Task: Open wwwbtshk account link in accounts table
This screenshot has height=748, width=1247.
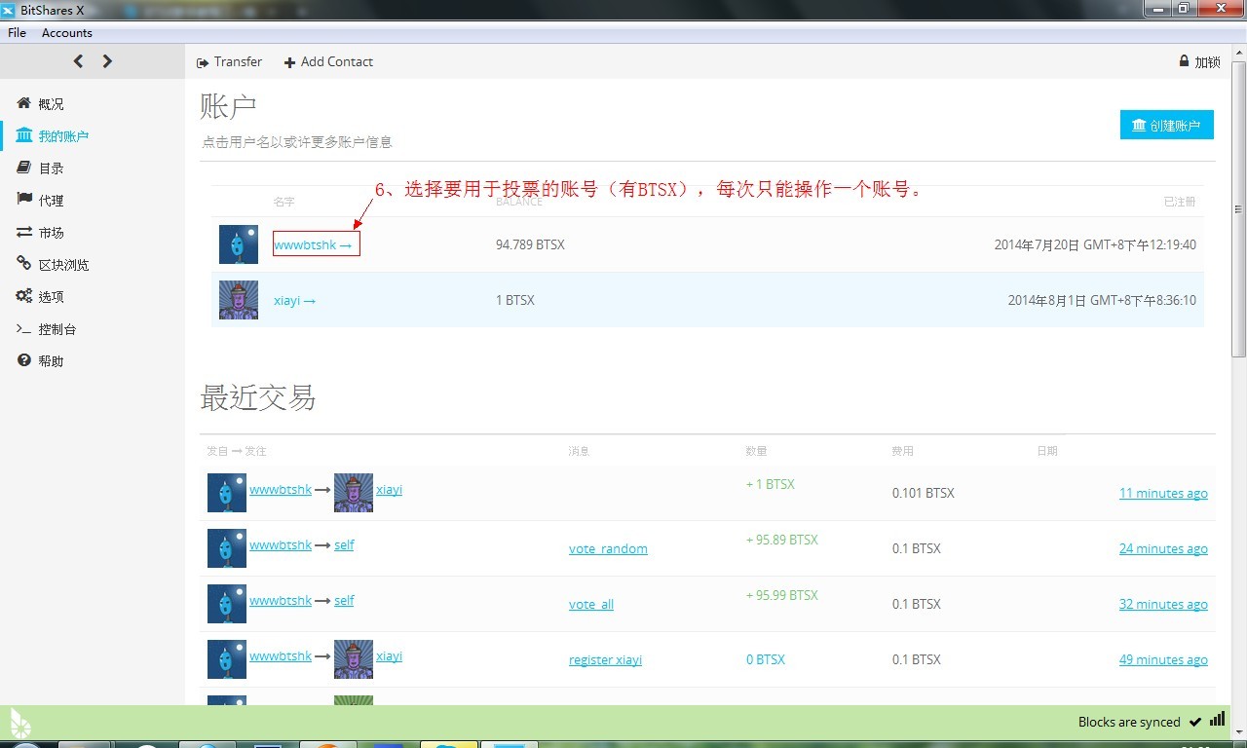Action: [x=313, y=244]
